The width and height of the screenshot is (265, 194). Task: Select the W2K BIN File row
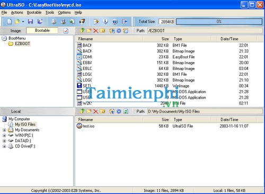click(x=163, y=103)
